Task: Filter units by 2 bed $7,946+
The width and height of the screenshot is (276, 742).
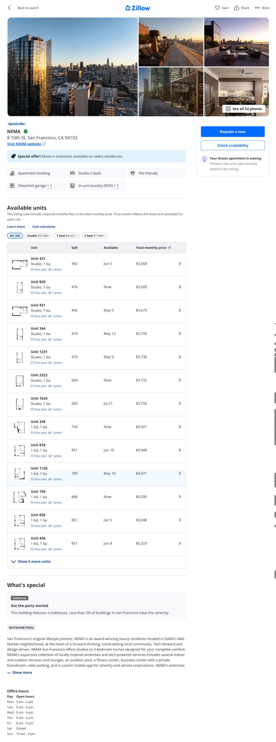Action: pos(94,236)
